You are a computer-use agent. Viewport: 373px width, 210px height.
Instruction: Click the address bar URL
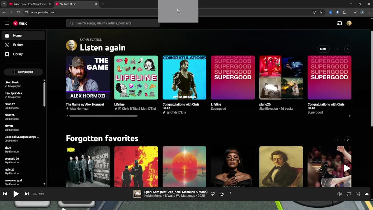[42, 12]
